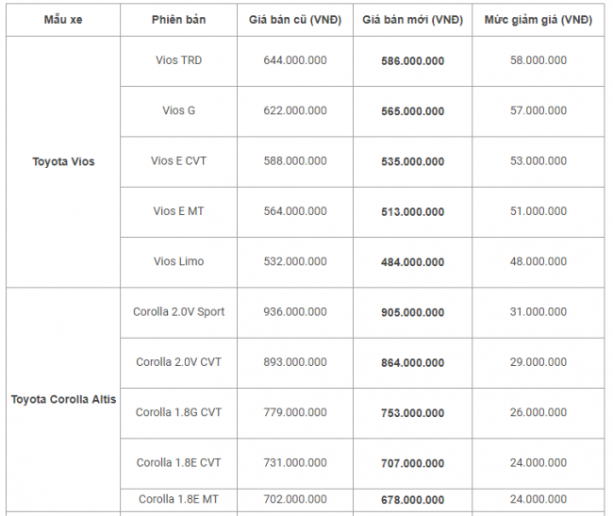Click the "Mẫu xe" column header
The height and width of the screenshot is (516, 613).
63,20
